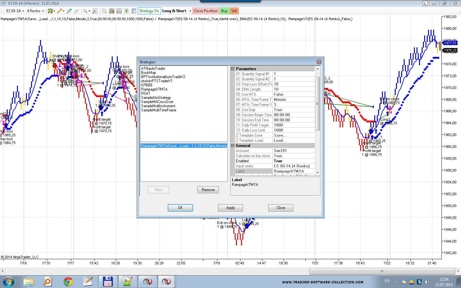The width and height of the screenshot is (461, 288).
Task: Select the cursor pointer tool icon
Action: pyautogui.click(x=85, y=11)
